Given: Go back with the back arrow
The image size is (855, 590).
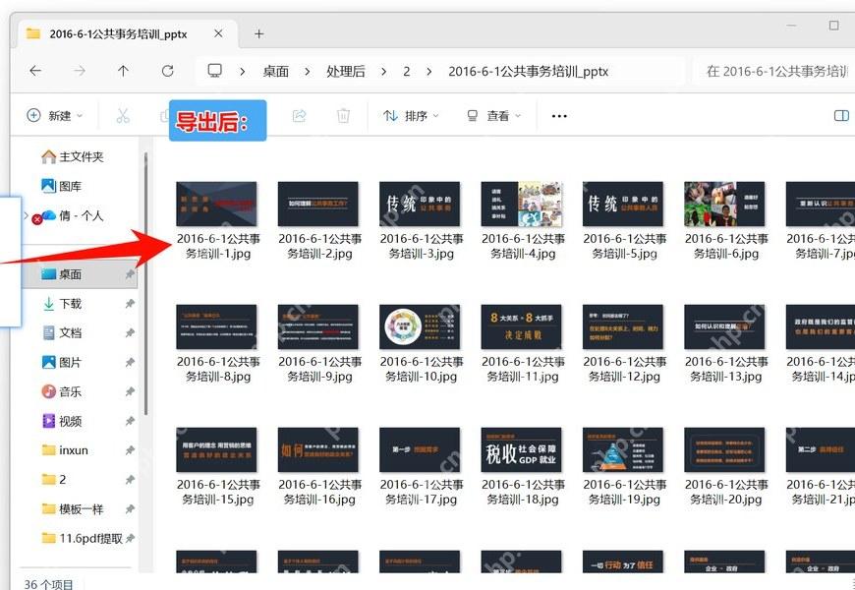Looking at the screenshot, I should pyautogui.click(x=35, y=71).
